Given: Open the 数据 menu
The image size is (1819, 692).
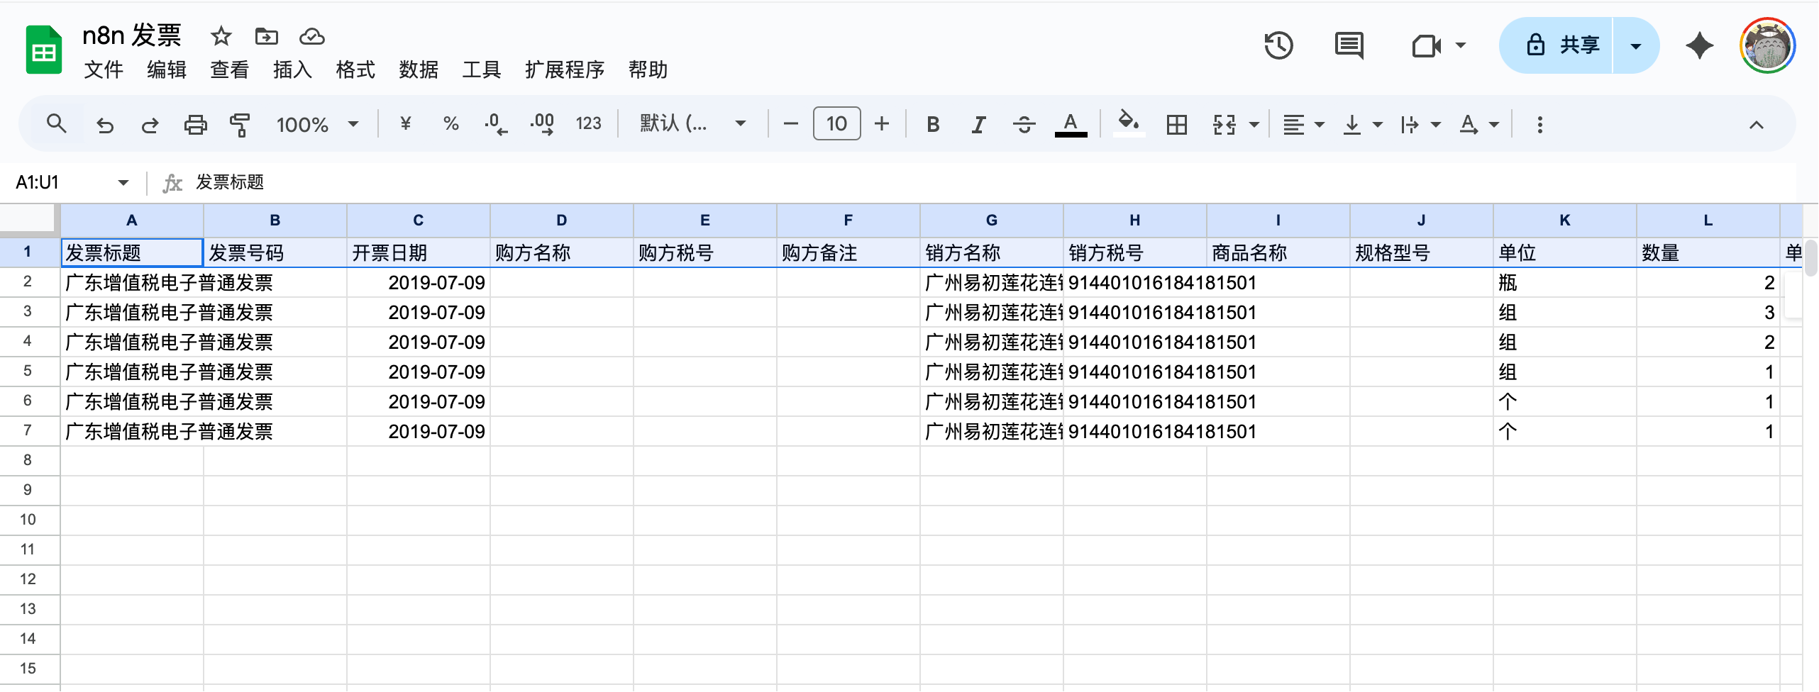Looking at the screenshot, I should (x=419, y=69).
